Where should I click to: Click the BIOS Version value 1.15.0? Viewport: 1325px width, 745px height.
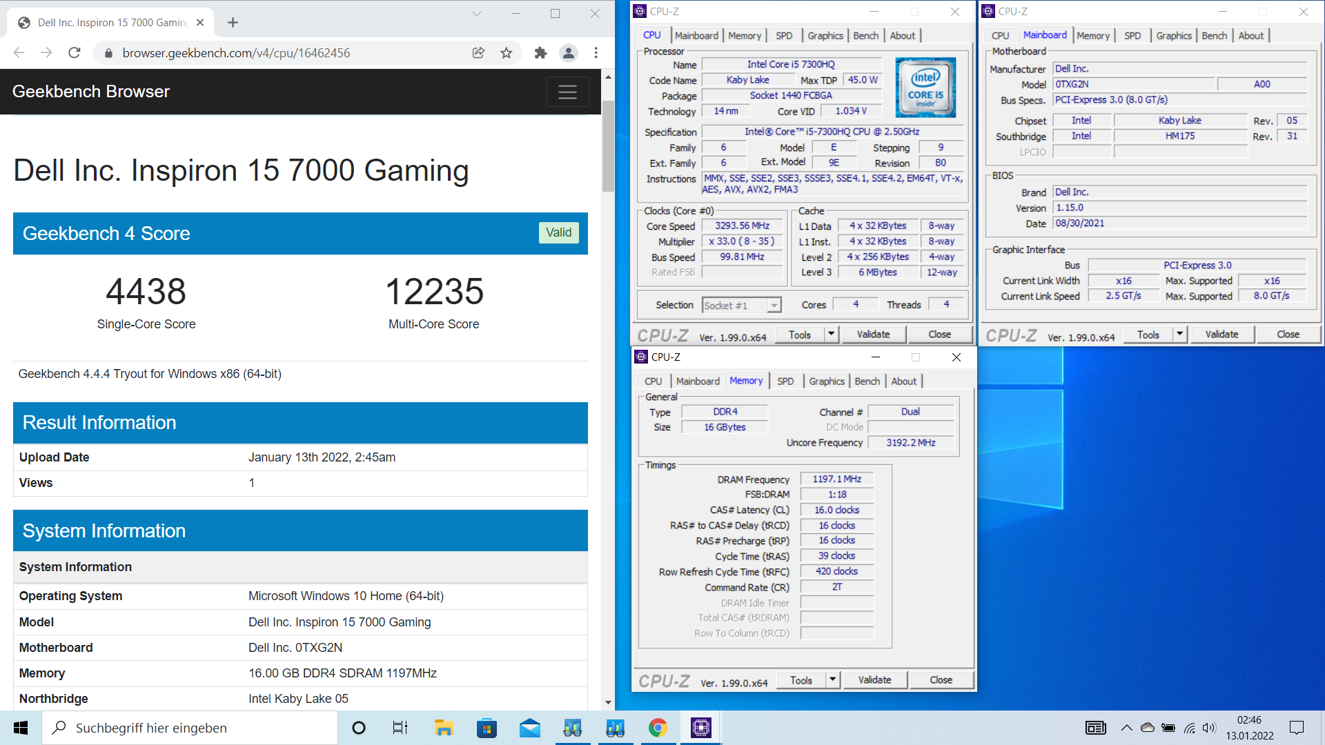point(1180,208)
